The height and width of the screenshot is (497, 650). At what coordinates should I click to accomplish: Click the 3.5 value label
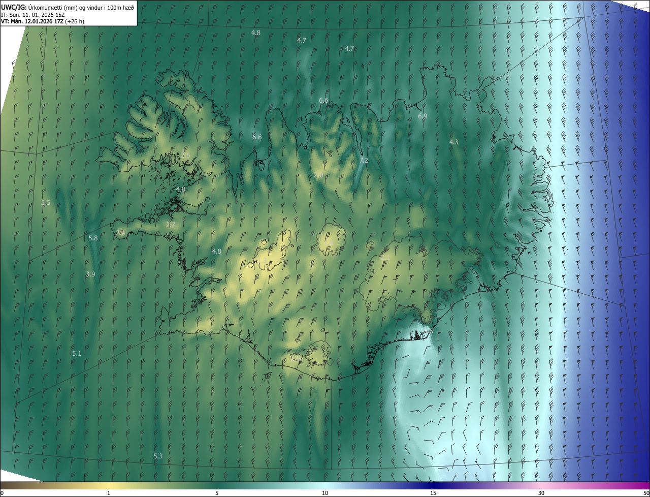click(x=46, y=203)
